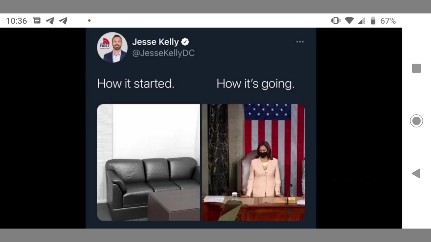Open the @JesseKellyDC handle link

163,53
